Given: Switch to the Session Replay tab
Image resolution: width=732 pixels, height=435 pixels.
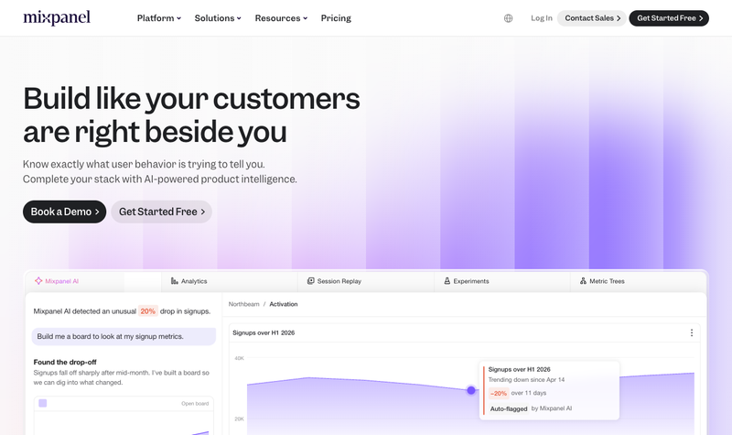Looking at the screenshot, I should coord(365,281).
